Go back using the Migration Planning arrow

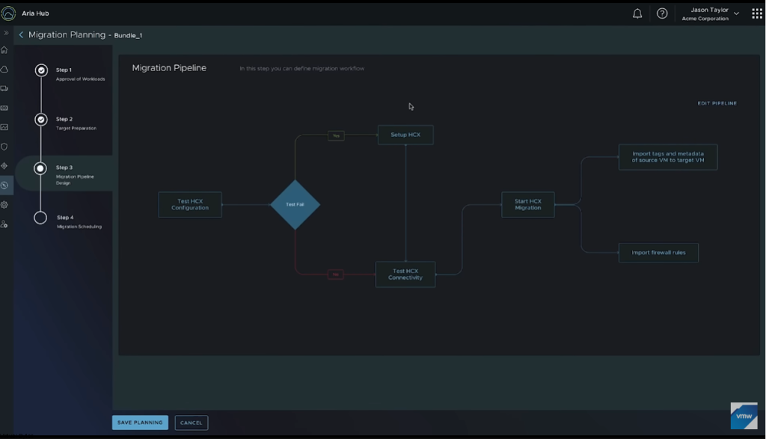point(21,35)
